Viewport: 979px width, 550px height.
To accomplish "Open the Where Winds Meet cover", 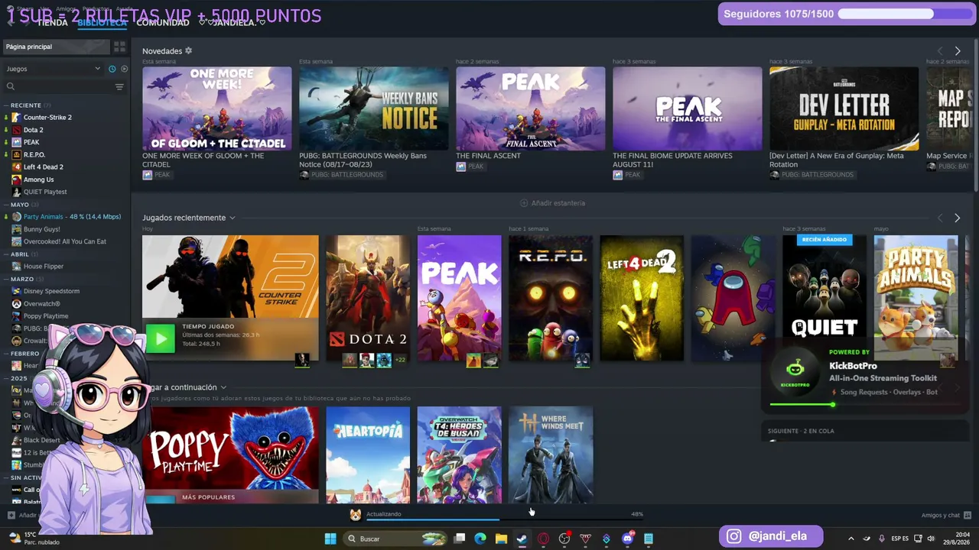I will [551, 455].
